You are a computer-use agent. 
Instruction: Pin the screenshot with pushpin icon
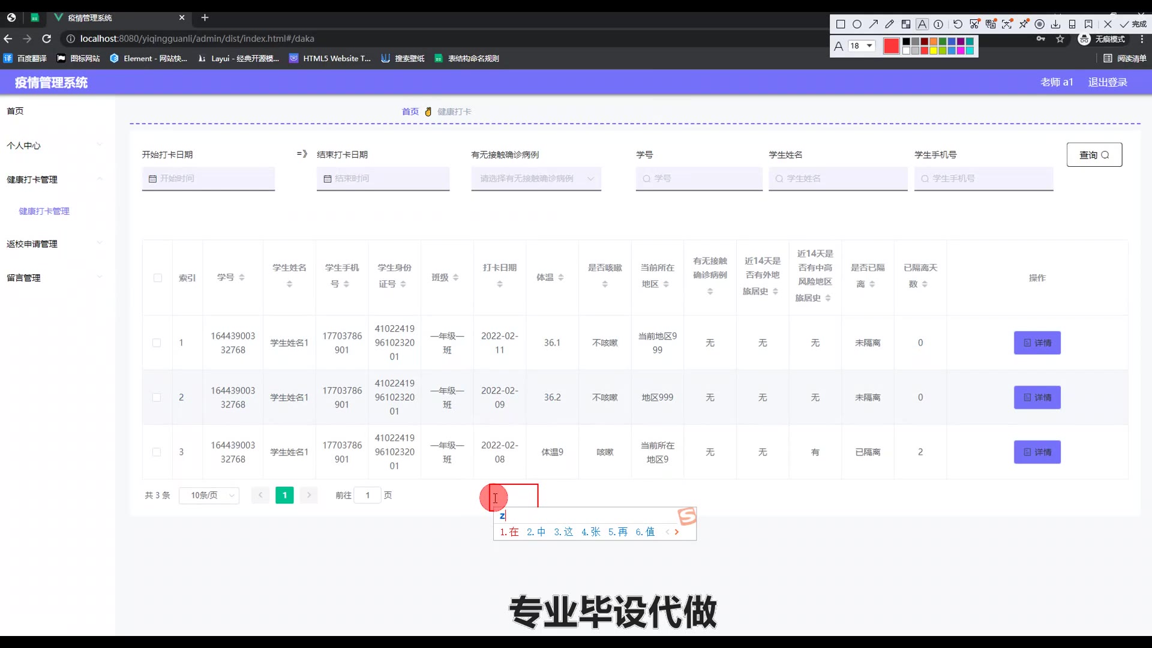point(1024,25)
